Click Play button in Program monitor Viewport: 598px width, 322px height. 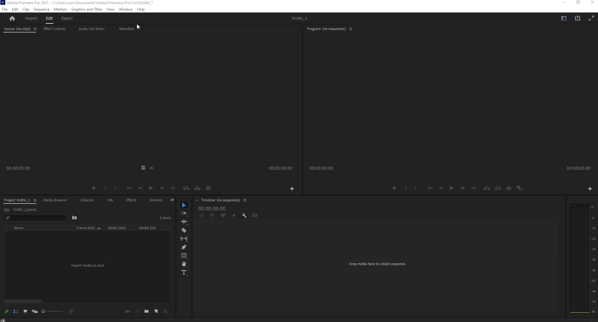coord(452,188)
